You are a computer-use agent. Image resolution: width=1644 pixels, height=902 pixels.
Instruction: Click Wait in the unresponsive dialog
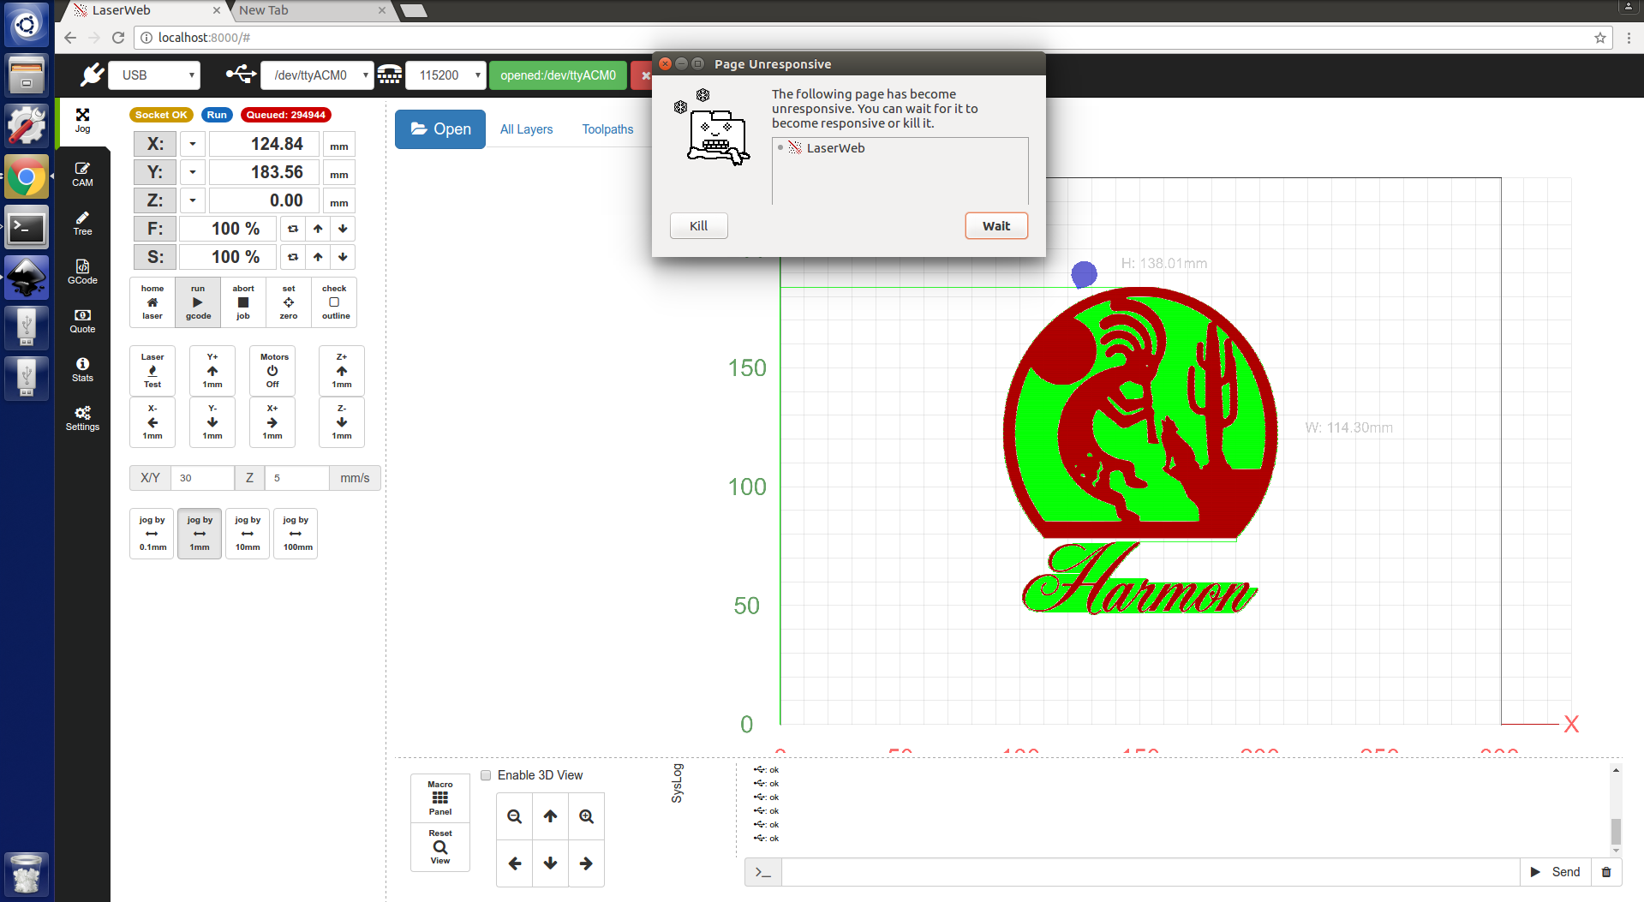[x=996, y=226]
